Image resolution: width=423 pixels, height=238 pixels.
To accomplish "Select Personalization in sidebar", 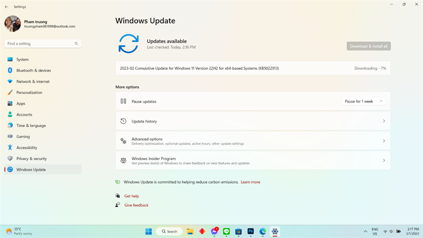I will pyautogui.click(x=43, y=93).
